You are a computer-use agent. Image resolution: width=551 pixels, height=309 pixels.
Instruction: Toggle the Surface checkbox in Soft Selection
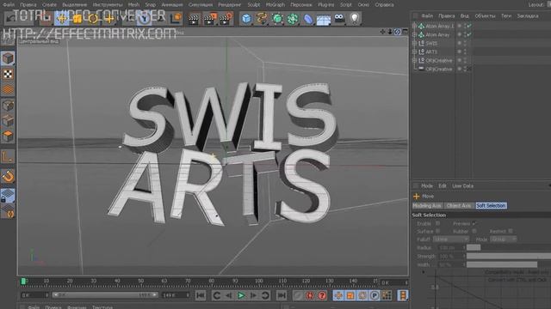point(437,231)
